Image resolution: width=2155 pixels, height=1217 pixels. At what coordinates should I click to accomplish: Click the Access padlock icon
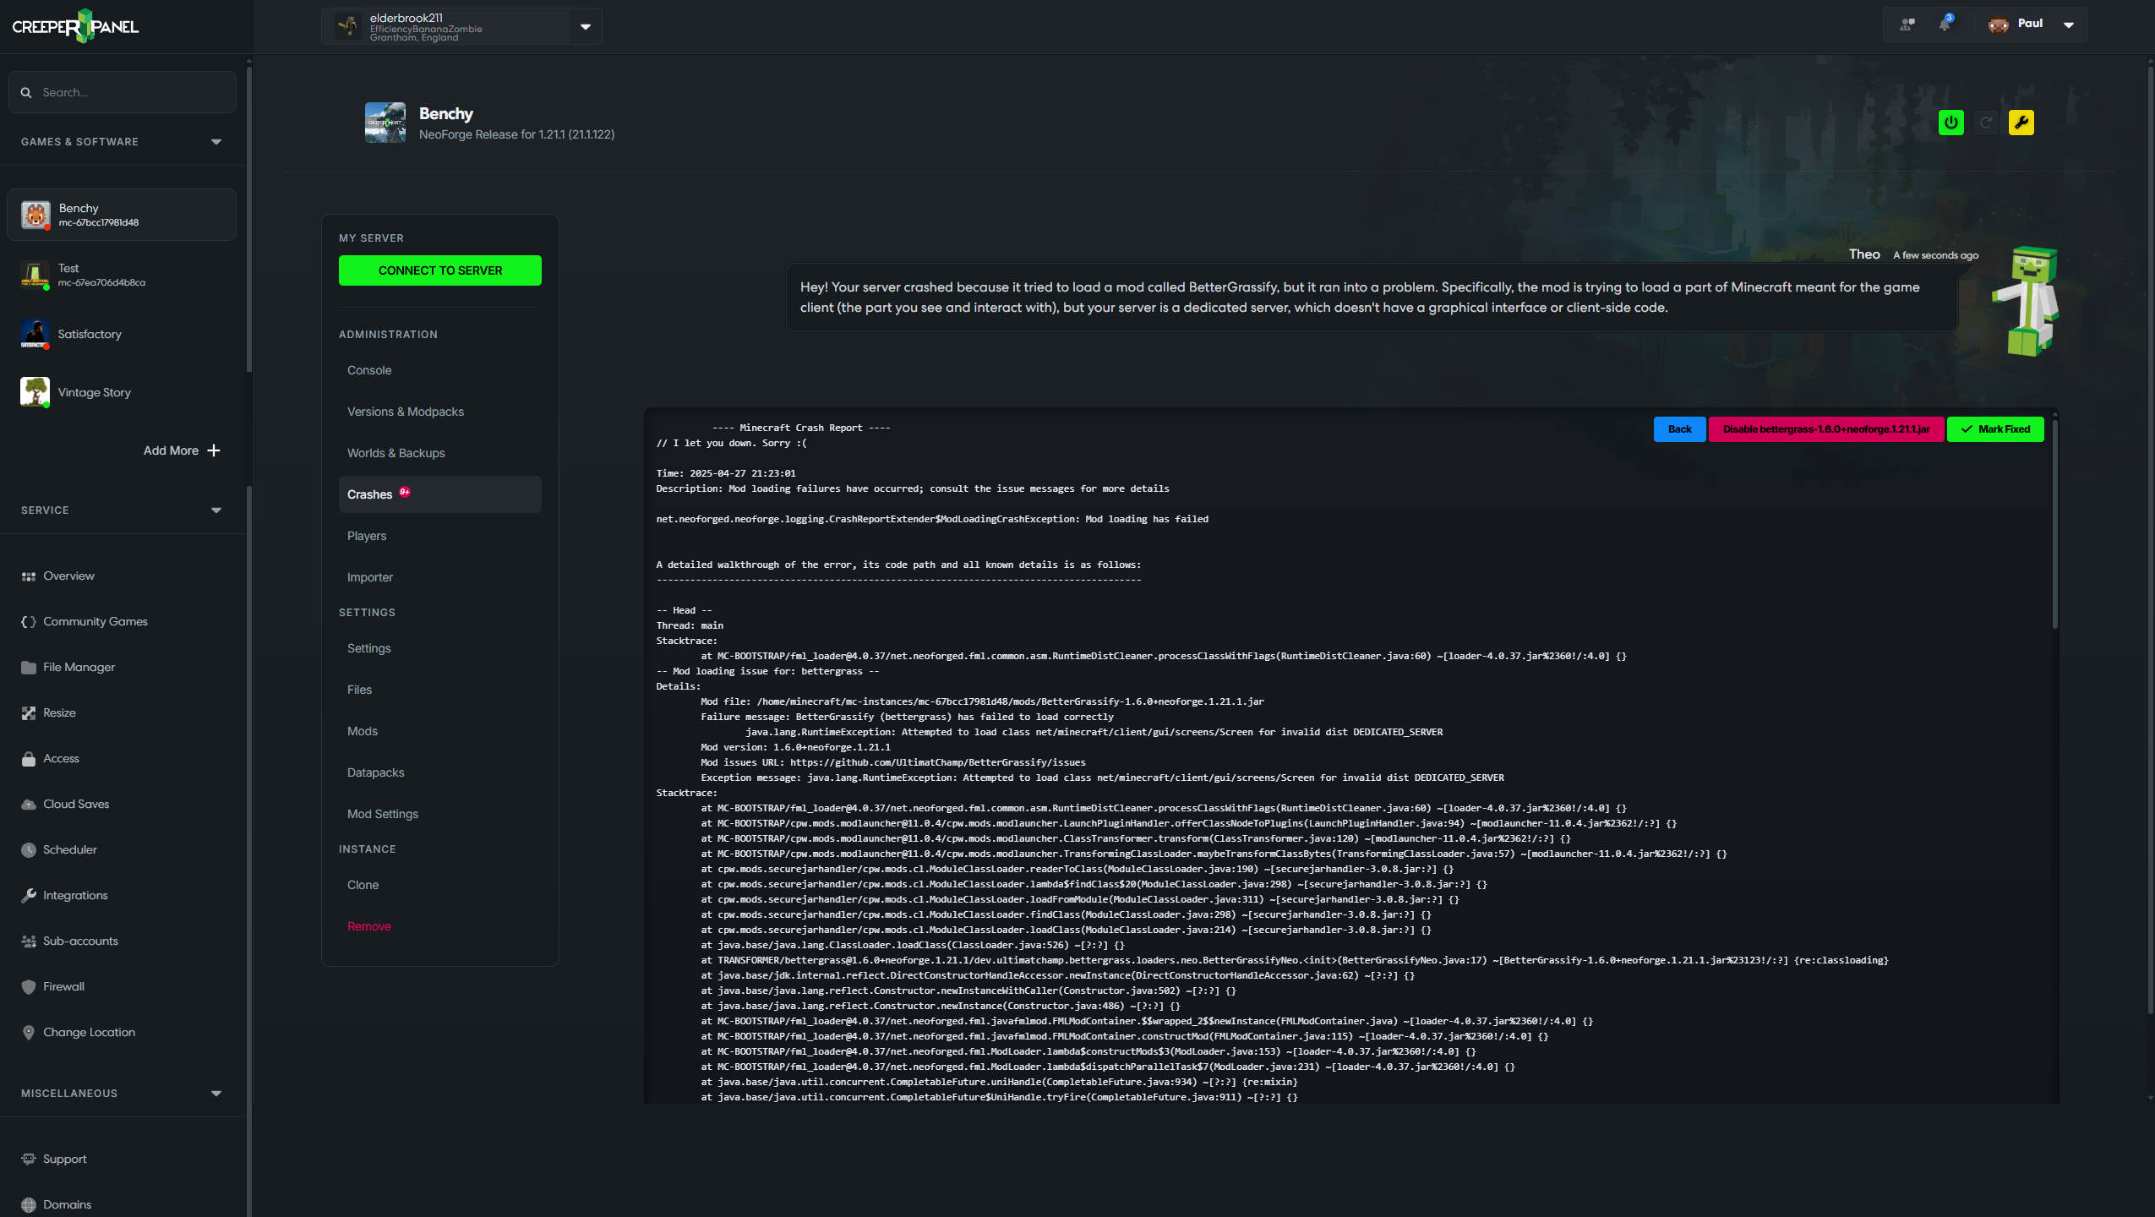[x=29, y=759]
